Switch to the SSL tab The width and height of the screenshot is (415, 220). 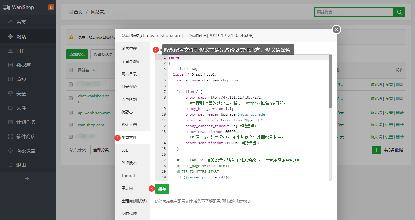click(124, 150)
